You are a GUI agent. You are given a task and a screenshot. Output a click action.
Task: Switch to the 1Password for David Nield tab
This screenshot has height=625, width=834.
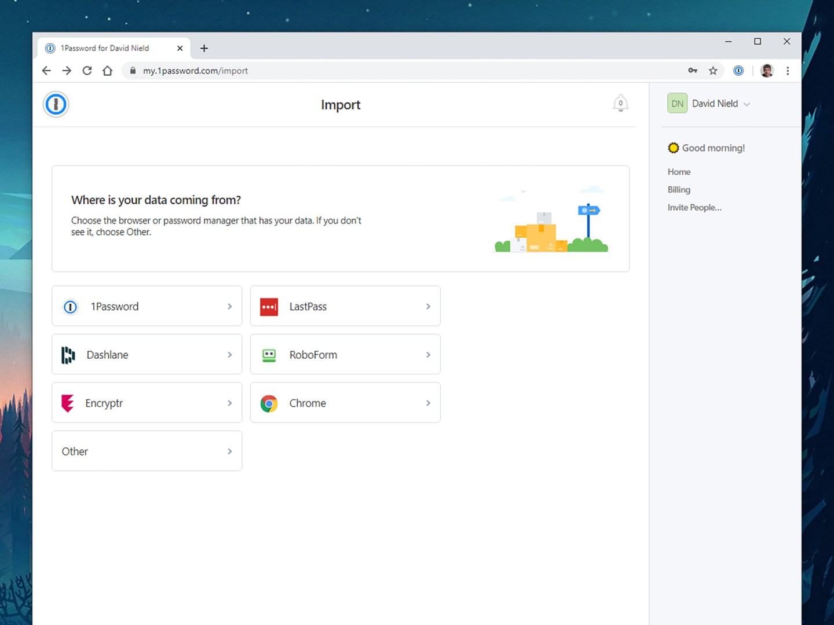104,48
